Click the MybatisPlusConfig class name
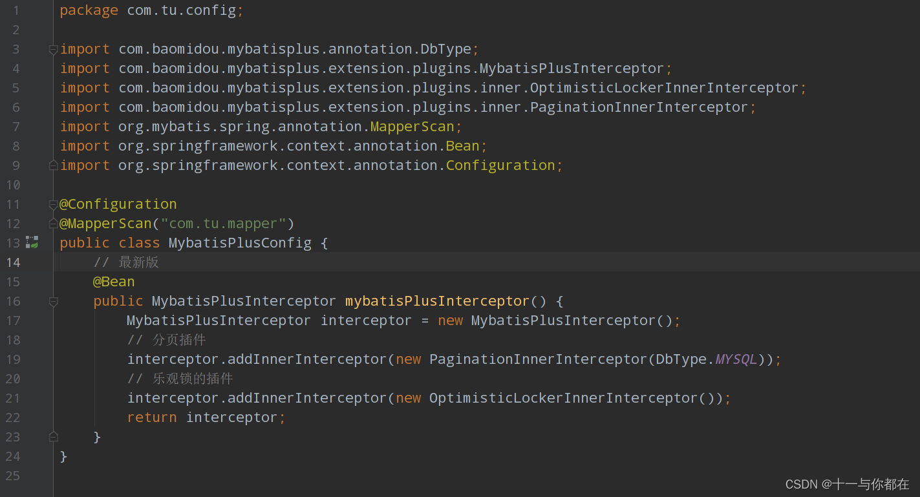The image size is (920, 497). [x=240, y=243]
